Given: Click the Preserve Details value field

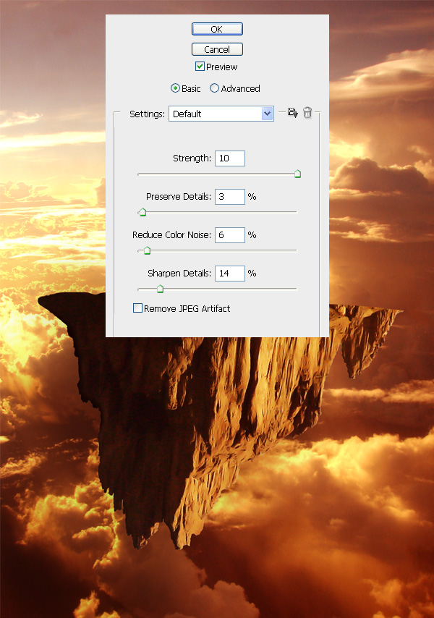Looking at the screenshot, I should (230, 197).
